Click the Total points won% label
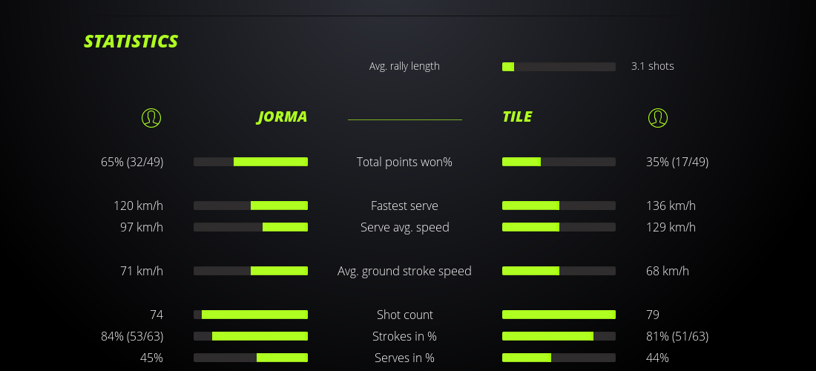This screenshot has height=371, width=816. pos(404,162)
